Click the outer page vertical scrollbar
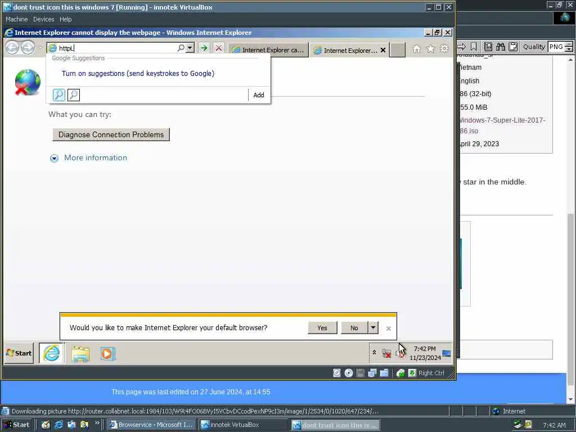 (570, 229)
